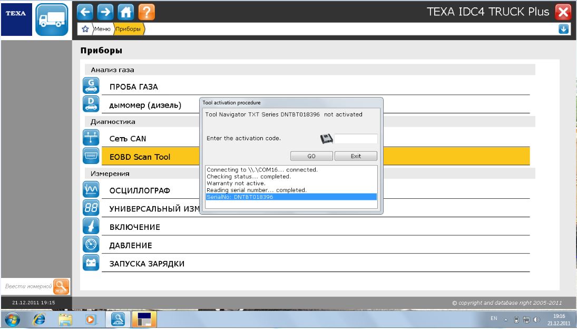Select the Меню breadcrumb item
Viewport: 577px width, 329px height.
102,30
